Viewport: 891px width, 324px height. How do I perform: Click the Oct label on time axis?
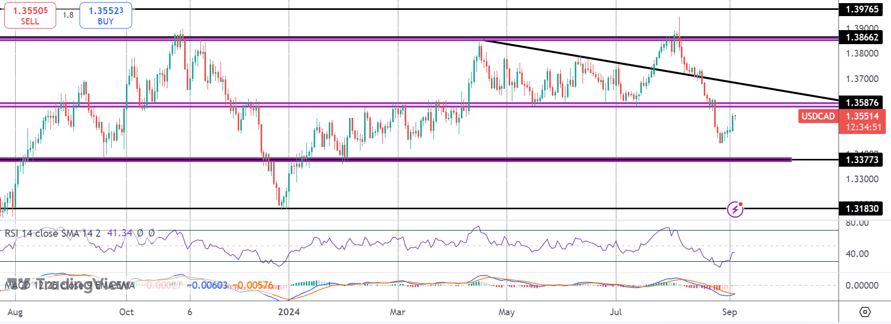126,312
